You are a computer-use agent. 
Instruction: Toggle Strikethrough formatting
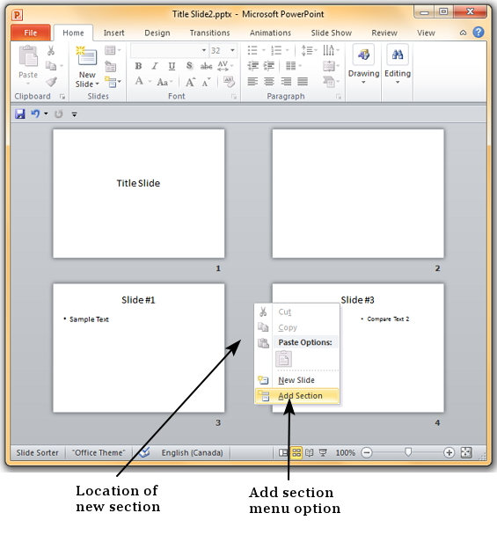(206, 66)
